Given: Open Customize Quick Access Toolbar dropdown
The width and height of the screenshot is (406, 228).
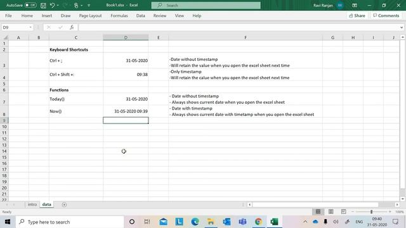Looking at the screenshot, I should pyautogui.click(x=89, y=5).
